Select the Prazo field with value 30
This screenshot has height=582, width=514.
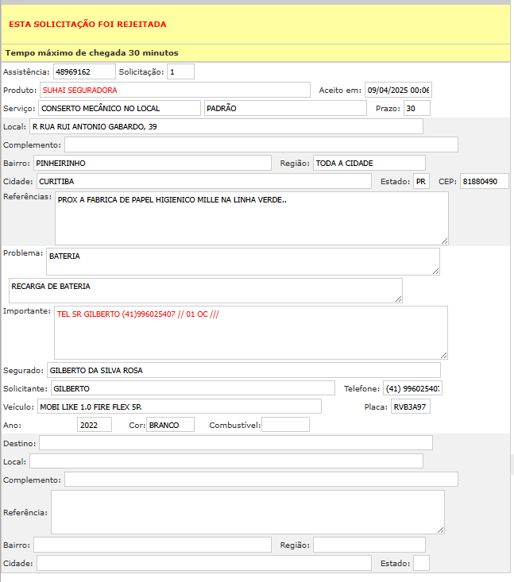[416, 108]
